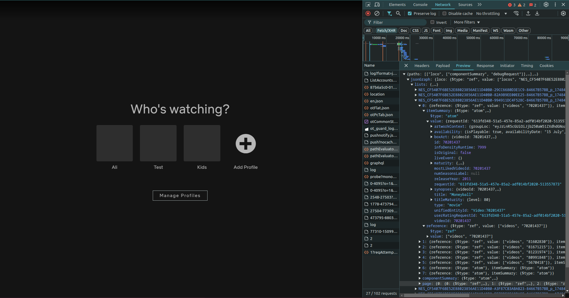Open the Payload tab
Image resolution: width=569 pixels, height=298 pixels.
click(443, 65)
